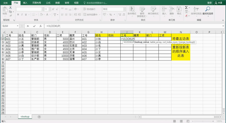Toggle Bold formatting

[18, 14]
